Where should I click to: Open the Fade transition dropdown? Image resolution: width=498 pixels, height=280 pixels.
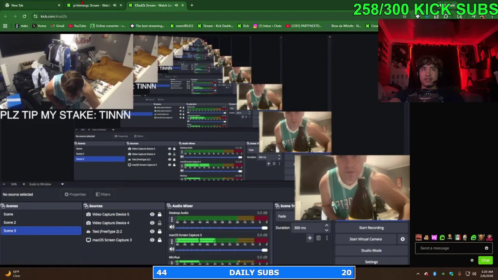pyautogui.click(x=286, y=216)
